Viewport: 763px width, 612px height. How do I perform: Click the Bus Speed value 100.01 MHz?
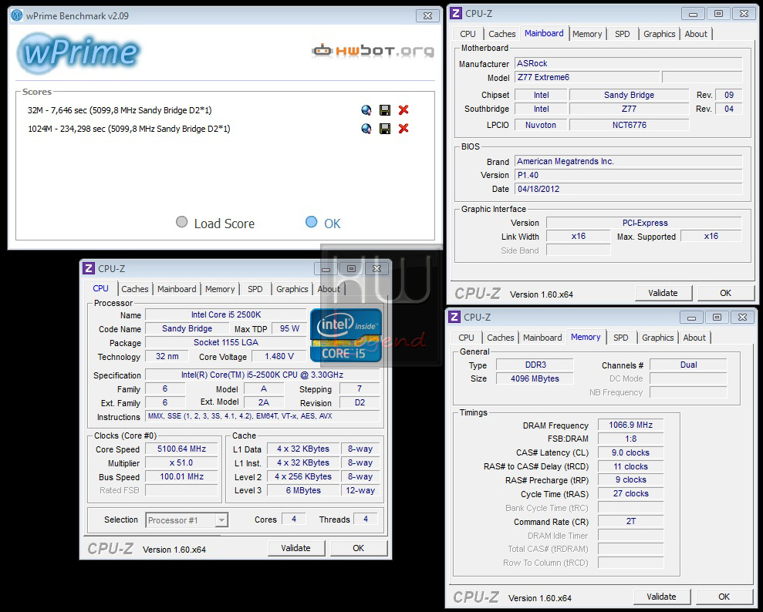point(181,477)
